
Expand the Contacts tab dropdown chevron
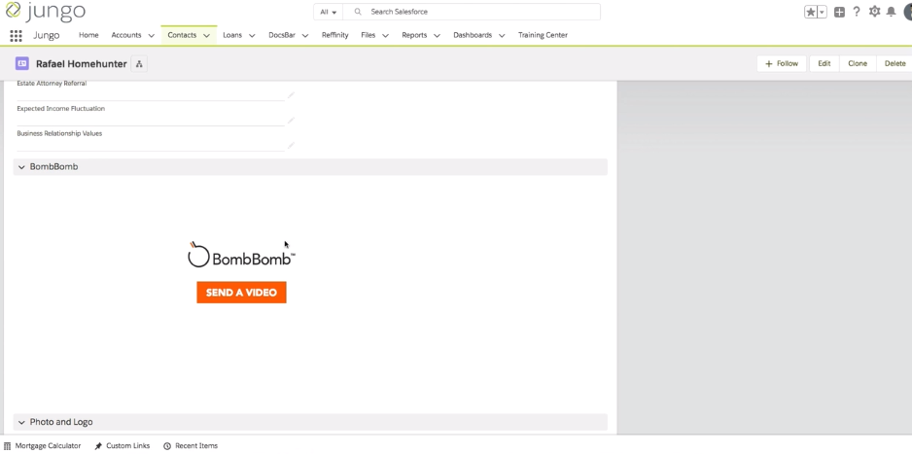tap(206, 35)
